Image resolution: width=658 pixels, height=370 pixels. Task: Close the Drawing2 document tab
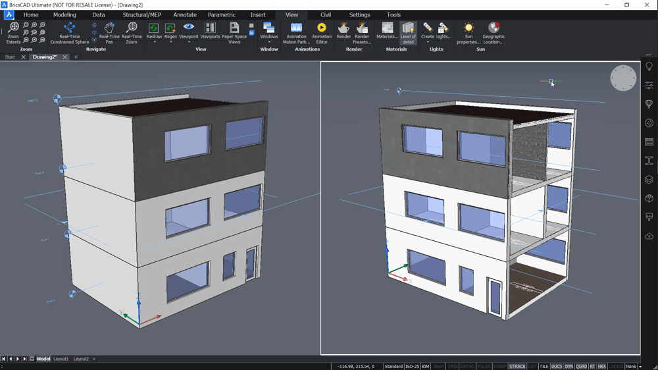(x=64, y=57)
